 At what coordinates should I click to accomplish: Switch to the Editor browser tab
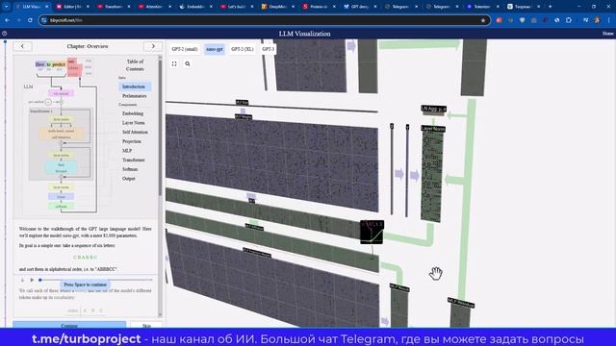pyautogui.click(x=72, y=7)
